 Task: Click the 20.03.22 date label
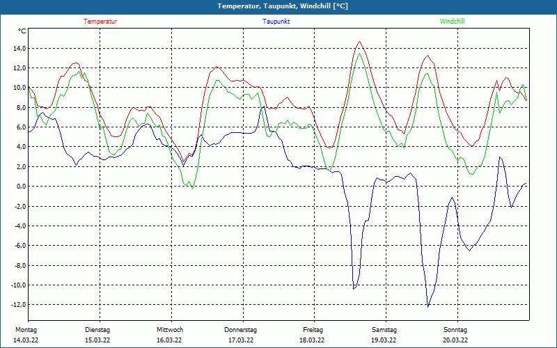coord(455,340)
